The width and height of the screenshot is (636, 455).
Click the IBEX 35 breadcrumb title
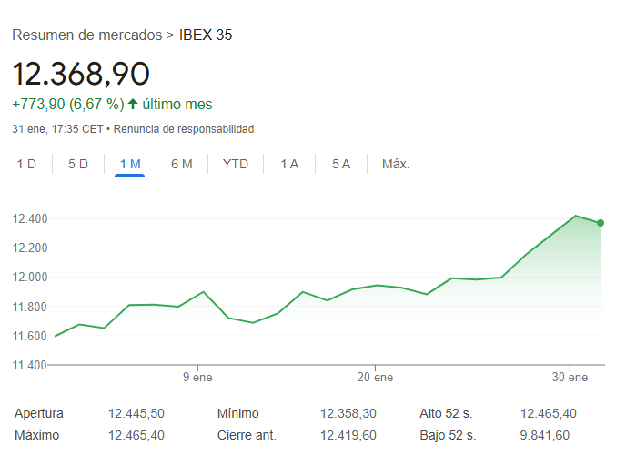point(206,35)
